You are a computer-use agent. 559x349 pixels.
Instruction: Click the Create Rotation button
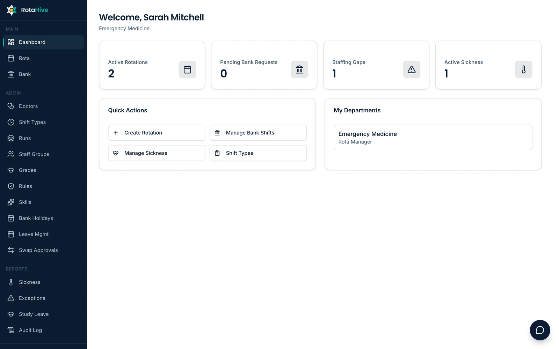157,133
